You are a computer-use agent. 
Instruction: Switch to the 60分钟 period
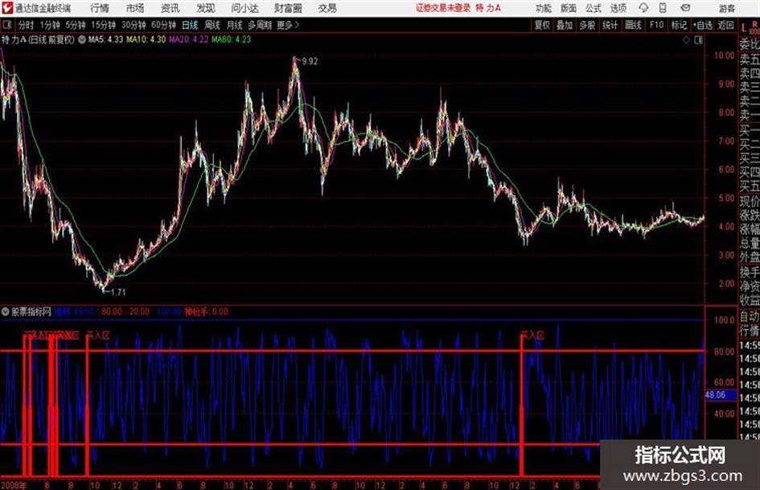(x=163, y=25)
